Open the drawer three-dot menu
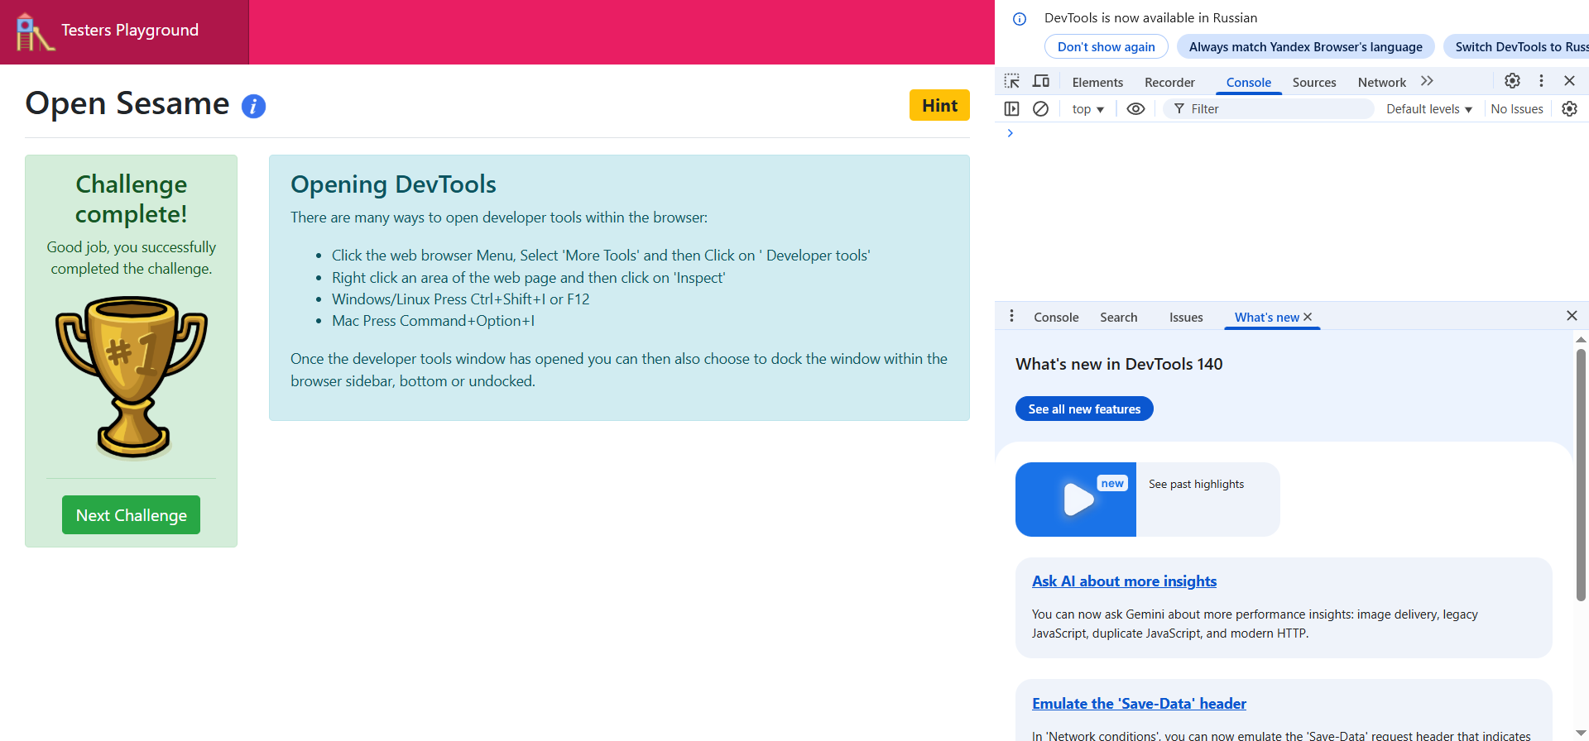Image resolution: width=1589 pixels, height=741 pixels. (1011, 316)
